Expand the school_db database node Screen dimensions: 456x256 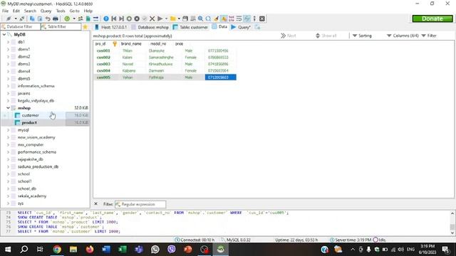click(x=8, y=188)
